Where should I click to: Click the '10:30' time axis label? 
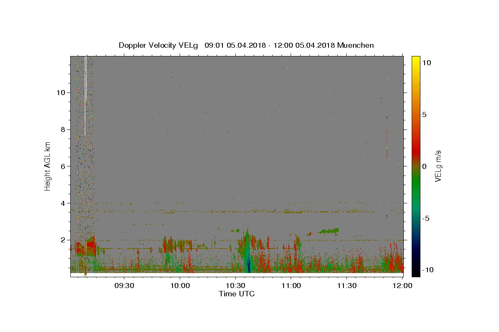(x=235, y=286)
